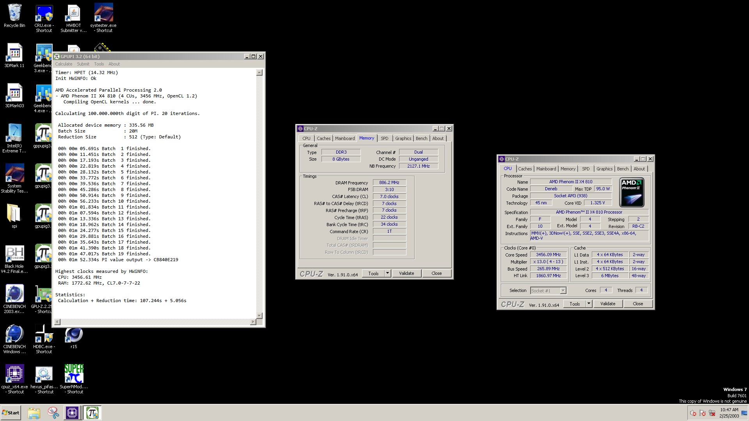
Task: Click Show desktop icon beside taskbar clock
Action: 745,413
